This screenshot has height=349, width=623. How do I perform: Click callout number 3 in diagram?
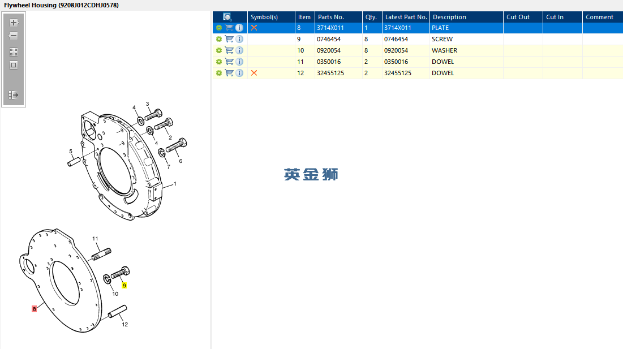coord(148,104)
